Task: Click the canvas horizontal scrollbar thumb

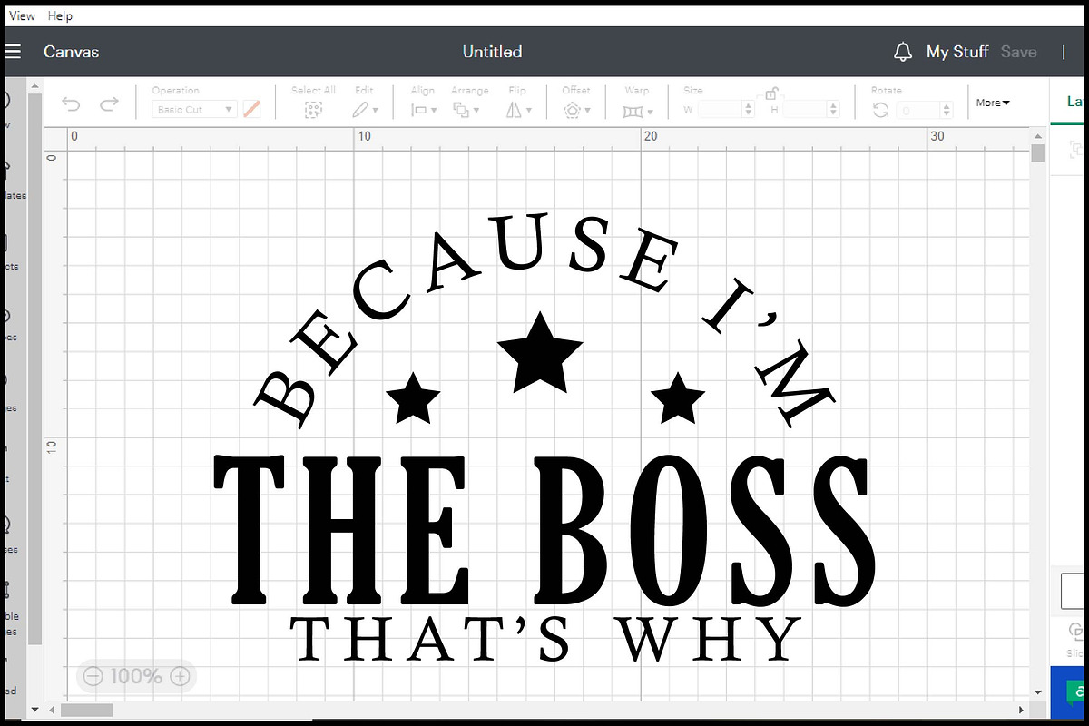Action: point(86,710)
